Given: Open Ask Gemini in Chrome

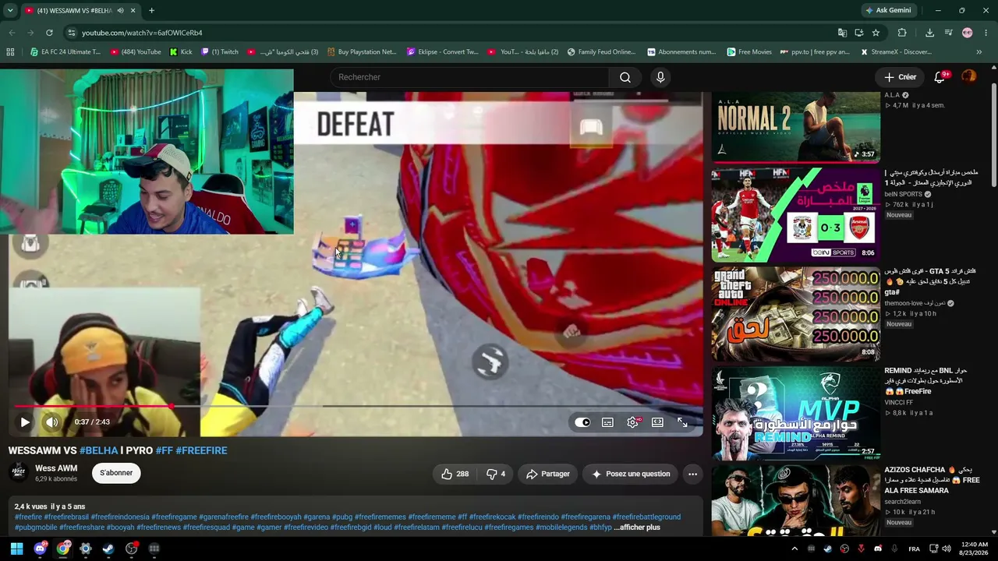Looking at the screenshot, I should (x=887, y=10).
